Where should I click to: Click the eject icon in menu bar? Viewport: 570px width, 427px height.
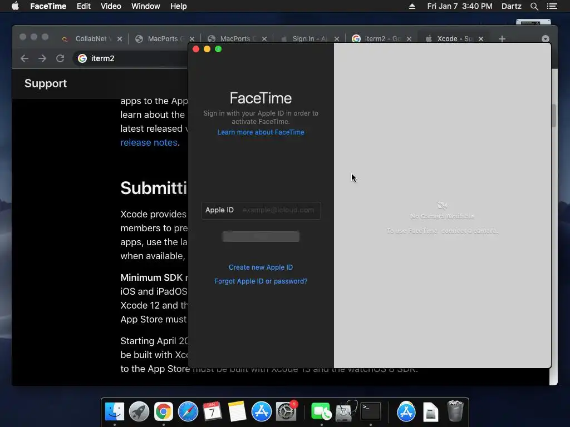coord(412,6)
